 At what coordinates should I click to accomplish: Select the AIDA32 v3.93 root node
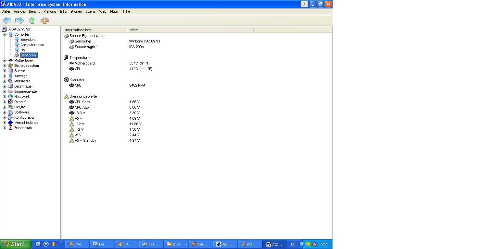click(x=19, y=29)
